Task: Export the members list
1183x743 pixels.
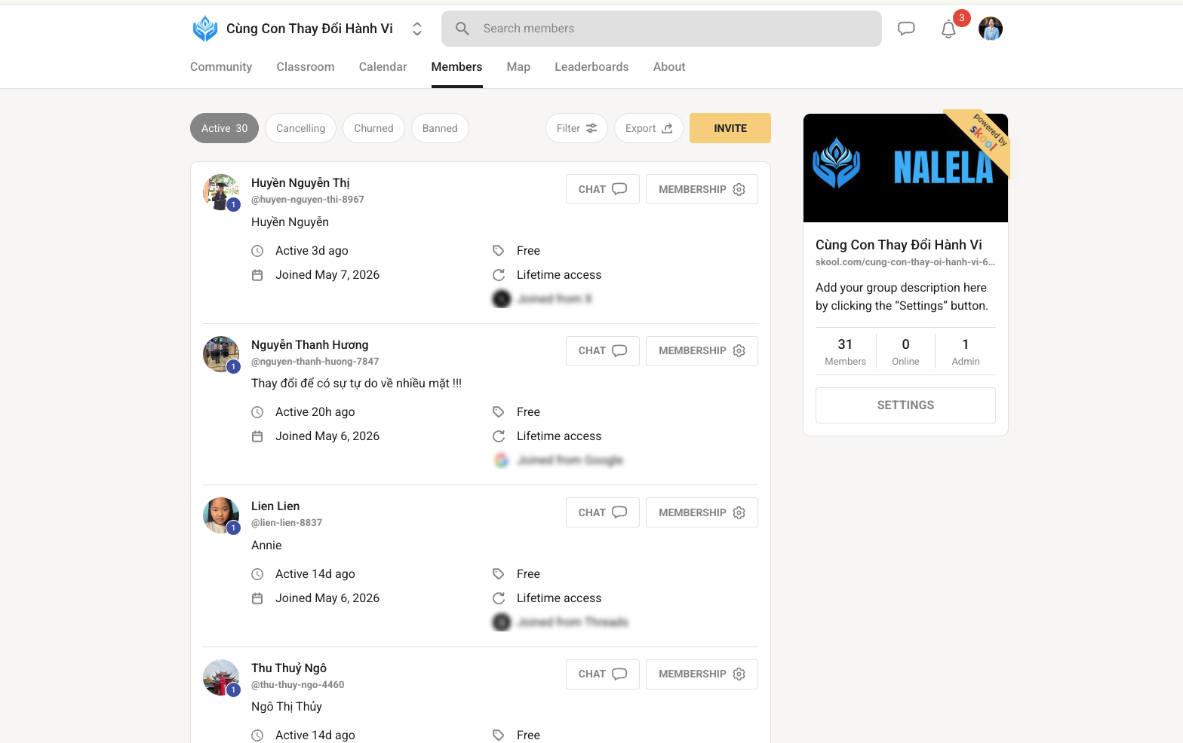Action: [x=649, y=128]
